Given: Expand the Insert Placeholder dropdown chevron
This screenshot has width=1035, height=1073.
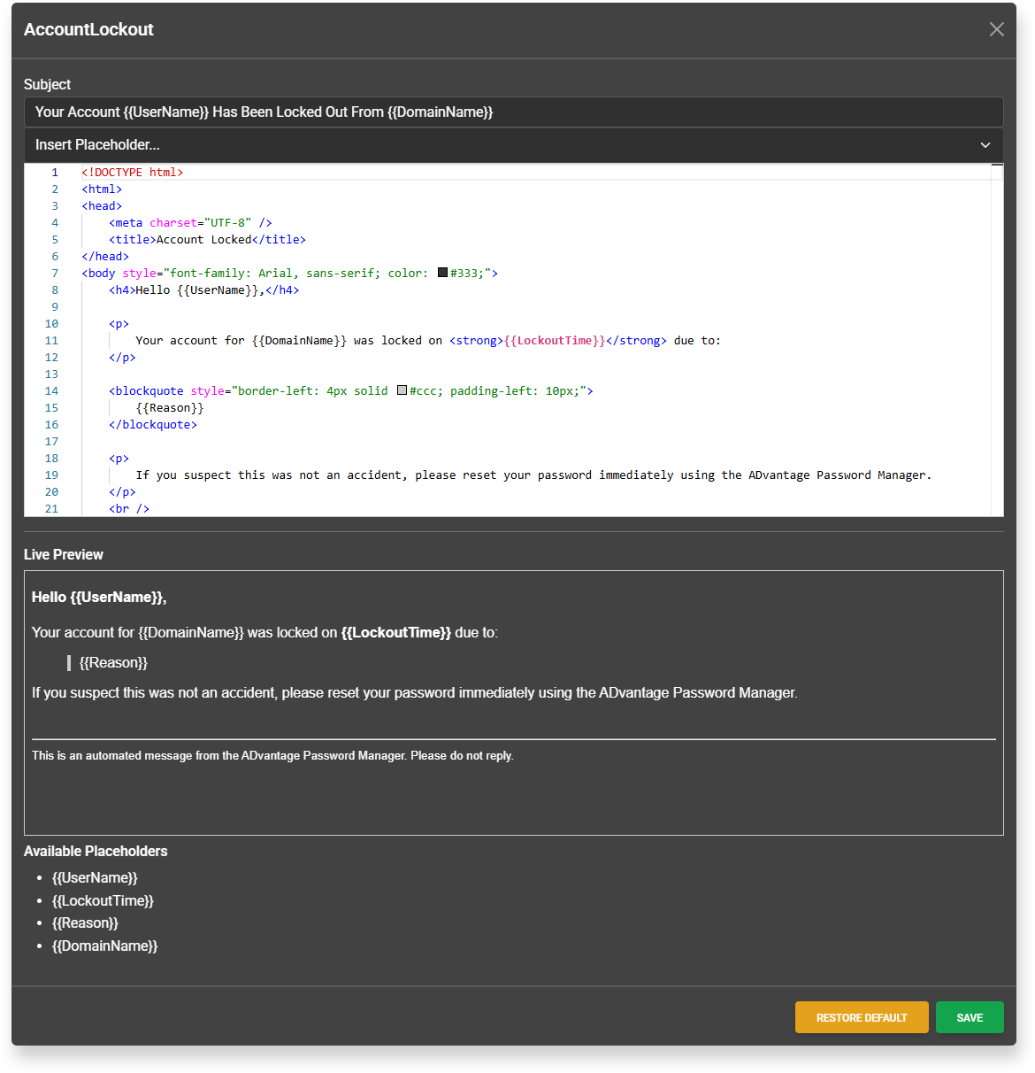Looking at the screenshot, I should pyautogui.click(x=985, y=145).
